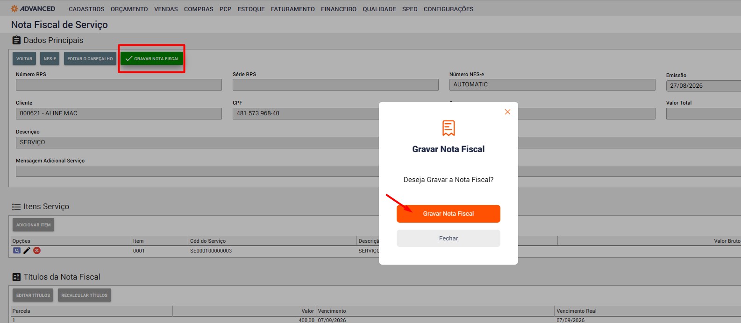Viewport: 741px width, 323px height.
Task: Click the ADICIONAR ITEM button
Action: pos(33,225)
